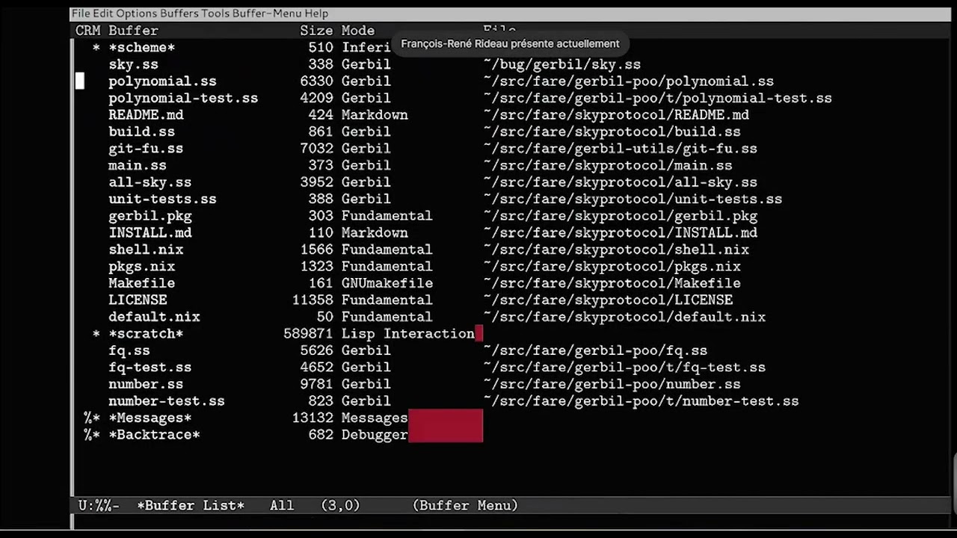
Task: Select the default.nix buffer
Action: 154,317
